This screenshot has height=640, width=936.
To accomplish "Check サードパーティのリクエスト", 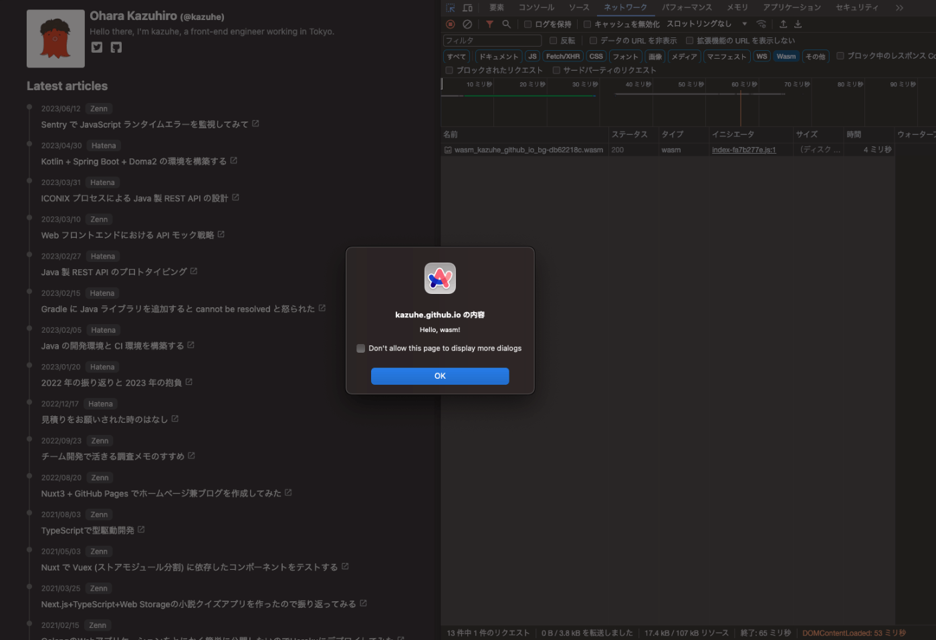I will 556,70.
